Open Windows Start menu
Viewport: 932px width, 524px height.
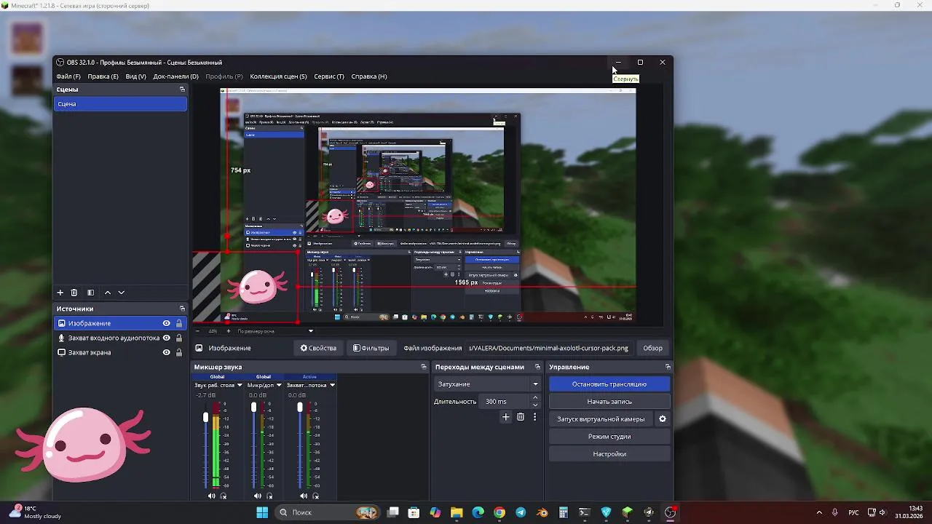tap(262, 512)
